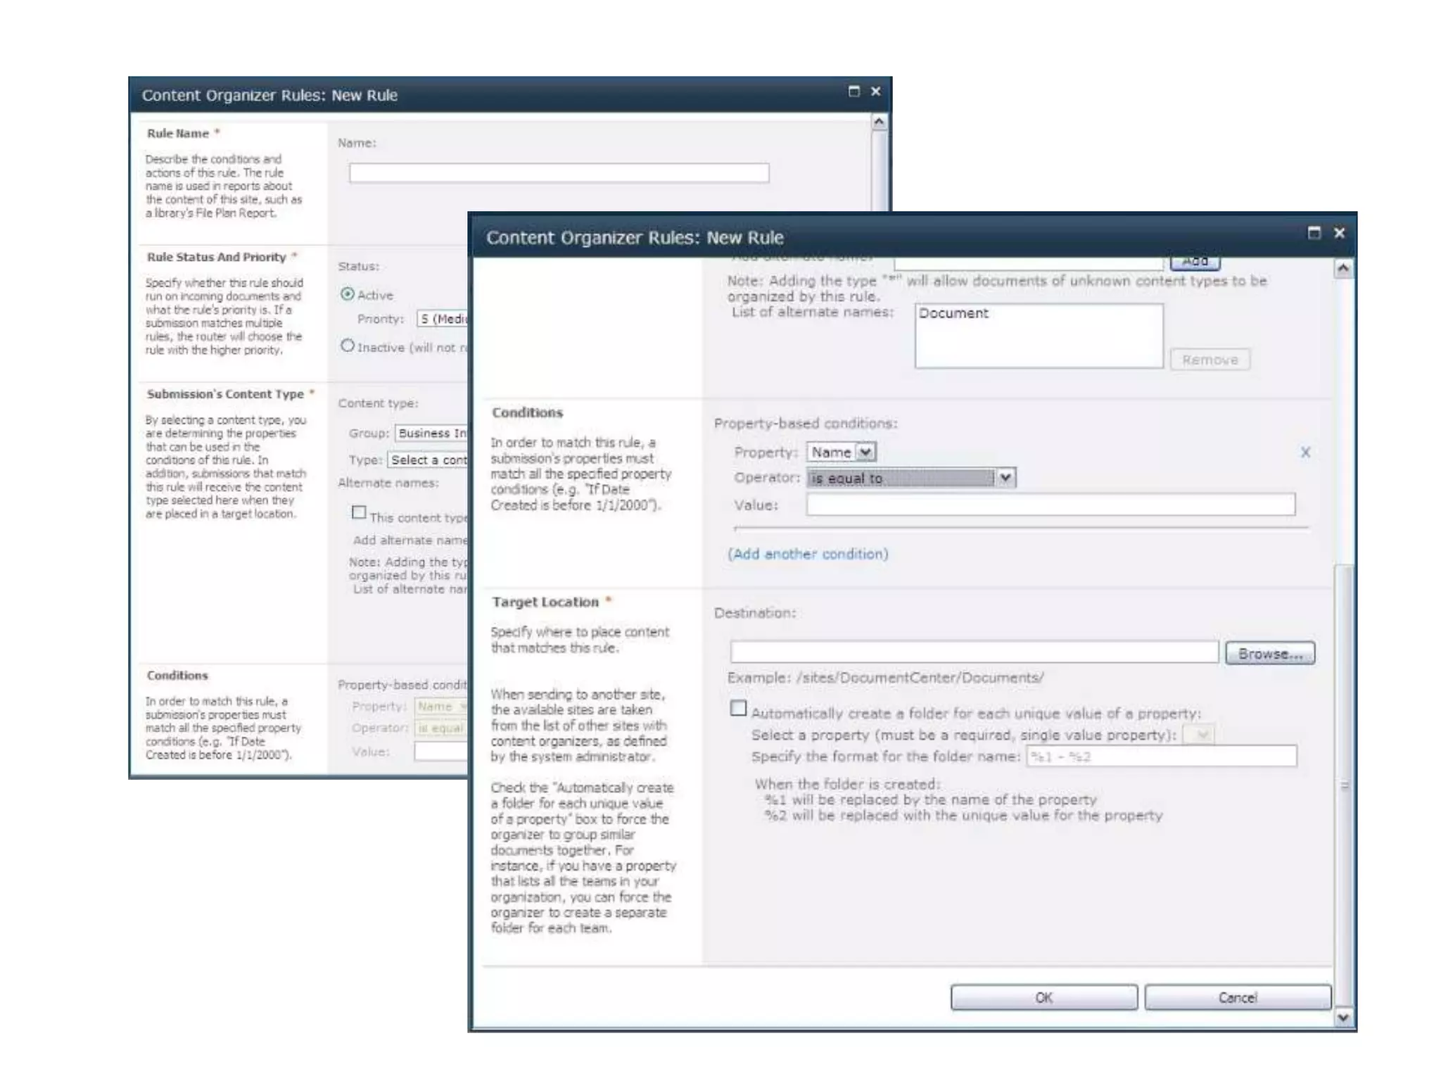Open the content type Group dropdown
1441x1081 pixels.
coord(431,433)
